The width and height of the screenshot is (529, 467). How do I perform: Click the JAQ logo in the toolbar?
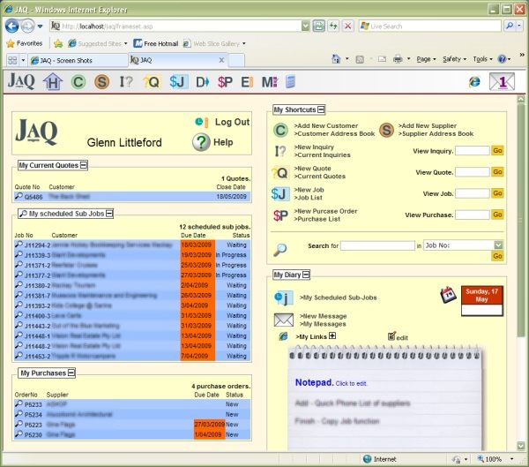(x=21, y=81)
